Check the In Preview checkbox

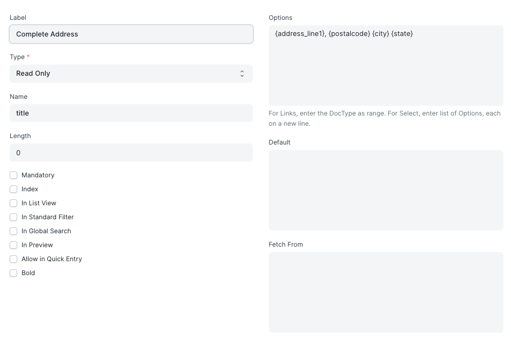tap(13, 245)
